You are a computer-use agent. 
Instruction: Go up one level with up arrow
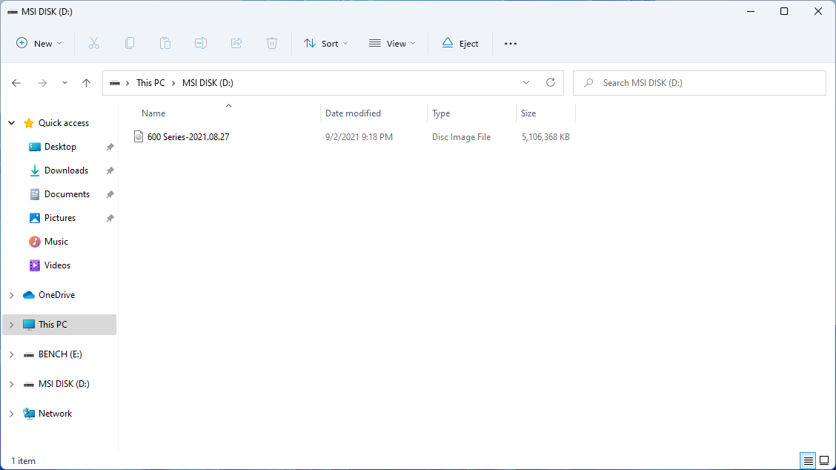87,83
